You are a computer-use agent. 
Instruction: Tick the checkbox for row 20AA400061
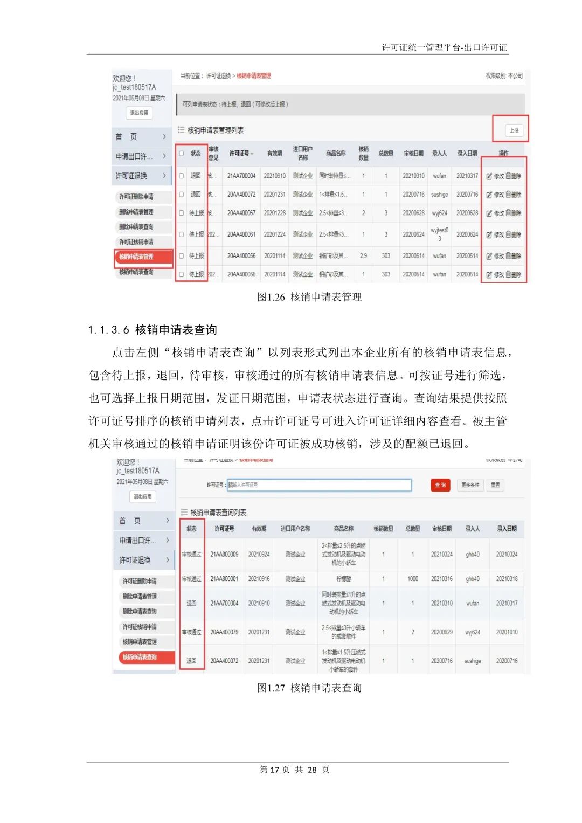tap(182, 234)
